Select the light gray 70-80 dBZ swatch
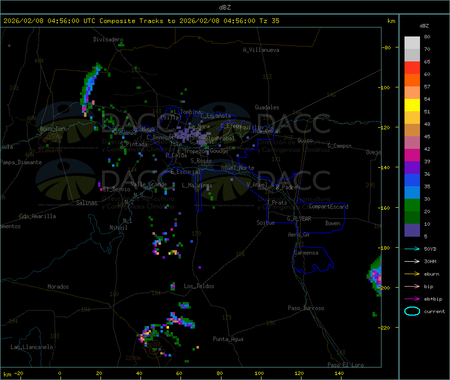This screenshot has height=380, width=450. (412, 43)
